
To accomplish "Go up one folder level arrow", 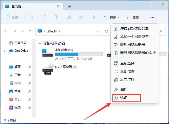I will point(30,31).
